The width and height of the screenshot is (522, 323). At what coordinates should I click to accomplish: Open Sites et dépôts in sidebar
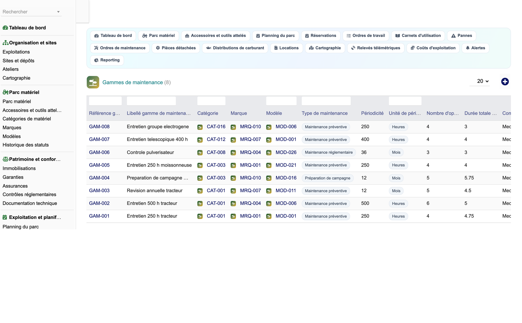click(x=19, y=61)
